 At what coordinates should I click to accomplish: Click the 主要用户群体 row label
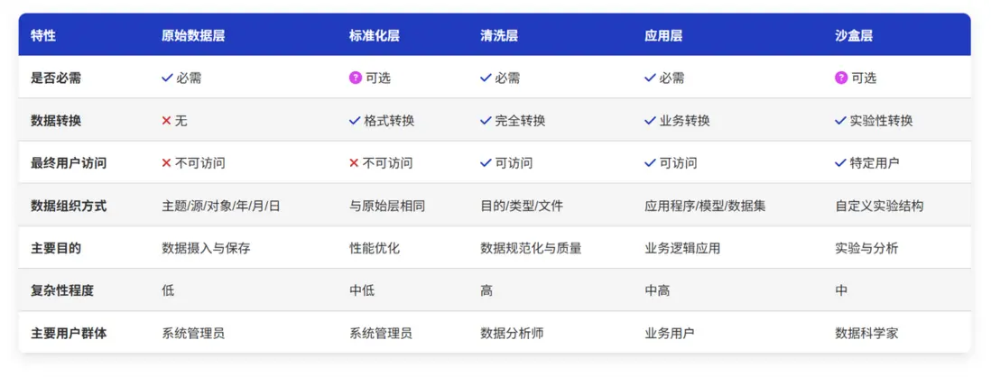pos(69,333)
